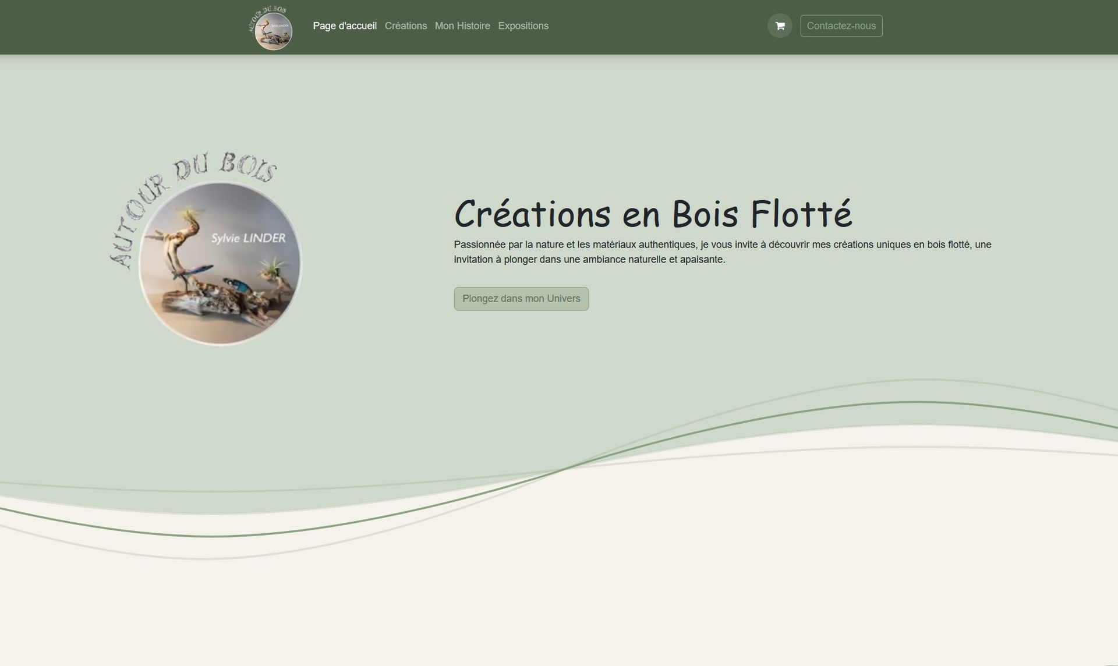
Task: Go to Page d'accueil
Action: [345, 26]
